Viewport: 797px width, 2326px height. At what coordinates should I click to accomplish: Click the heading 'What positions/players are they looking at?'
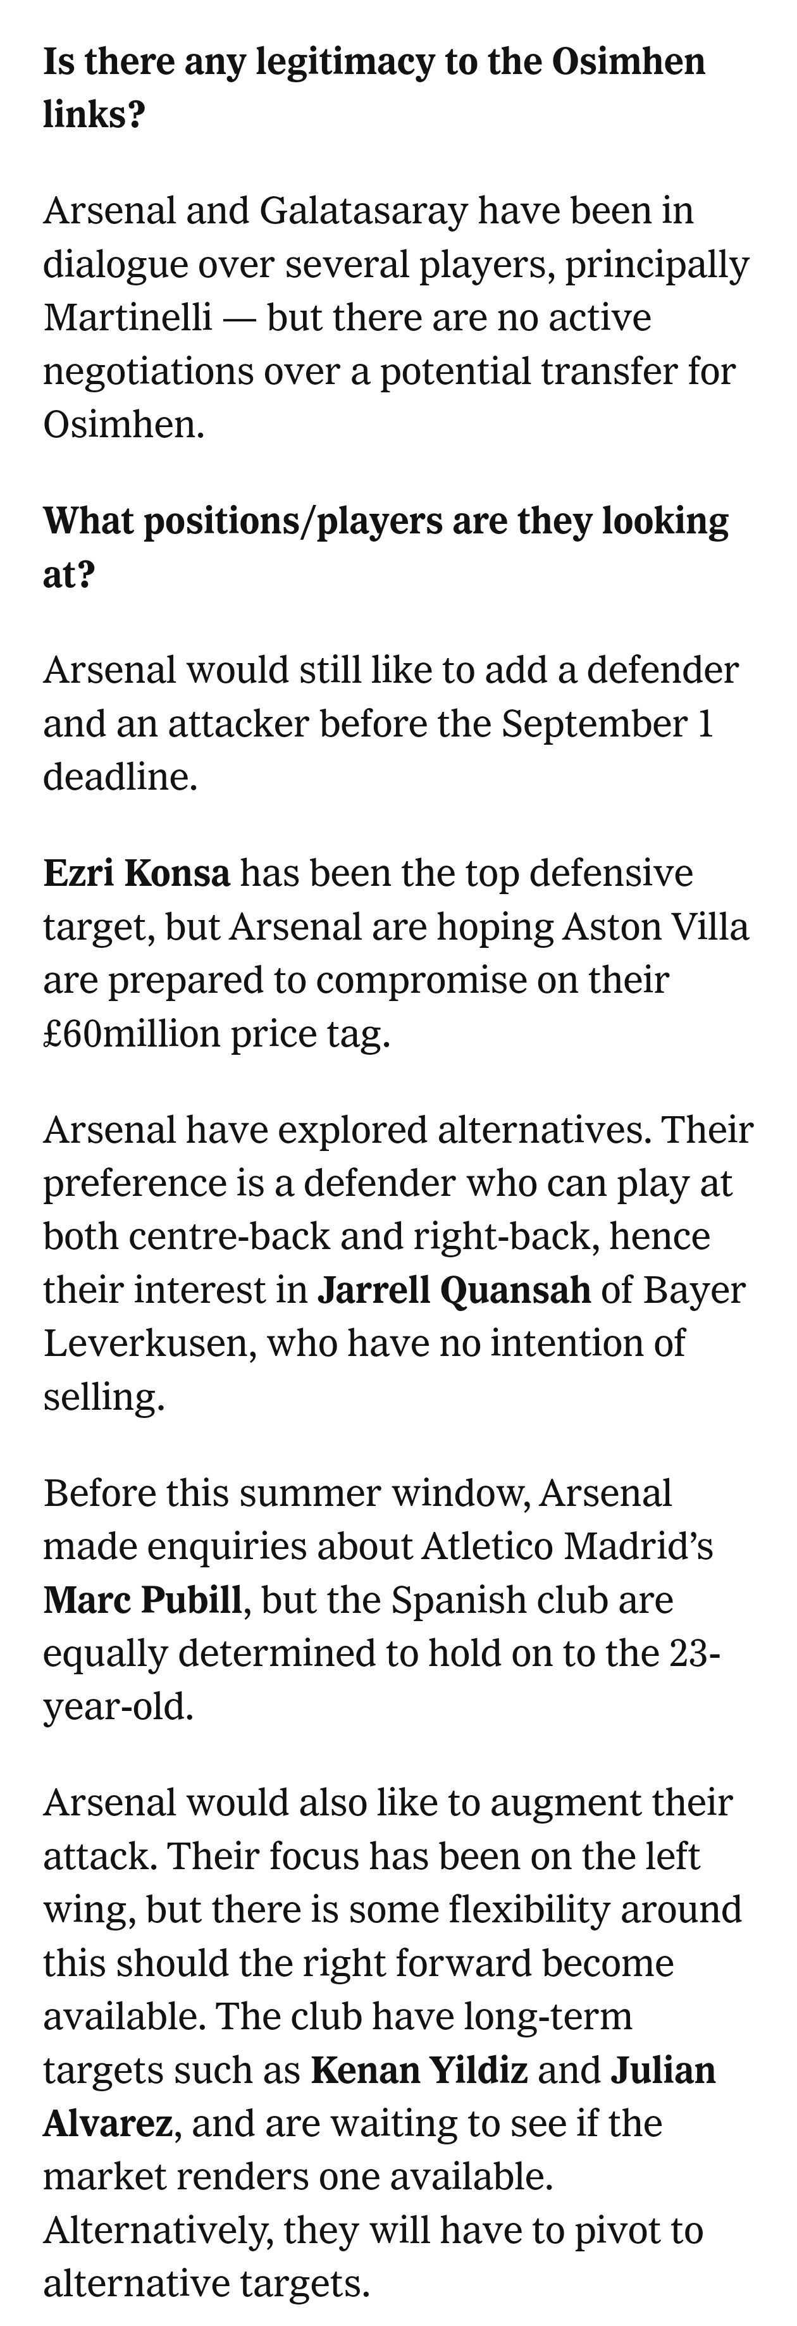tap(385, 547)
